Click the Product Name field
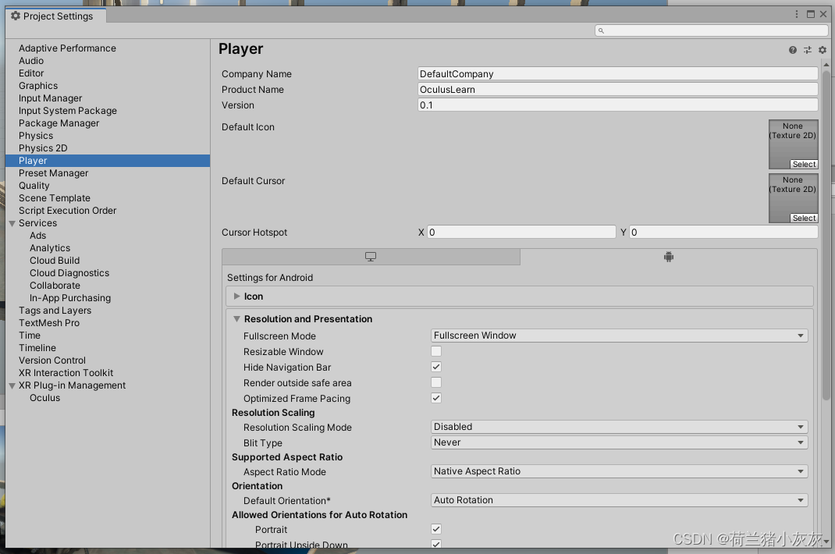Viewport: 835px width, 554px height. click(x=618, y=89)
